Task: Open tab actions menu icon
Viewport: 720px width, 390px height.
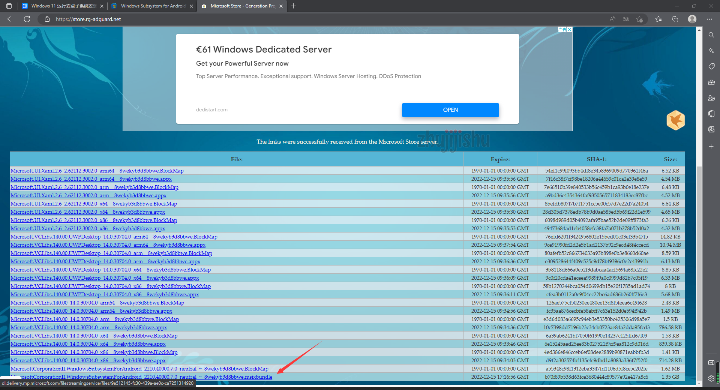Action: (x=9, y=6)
